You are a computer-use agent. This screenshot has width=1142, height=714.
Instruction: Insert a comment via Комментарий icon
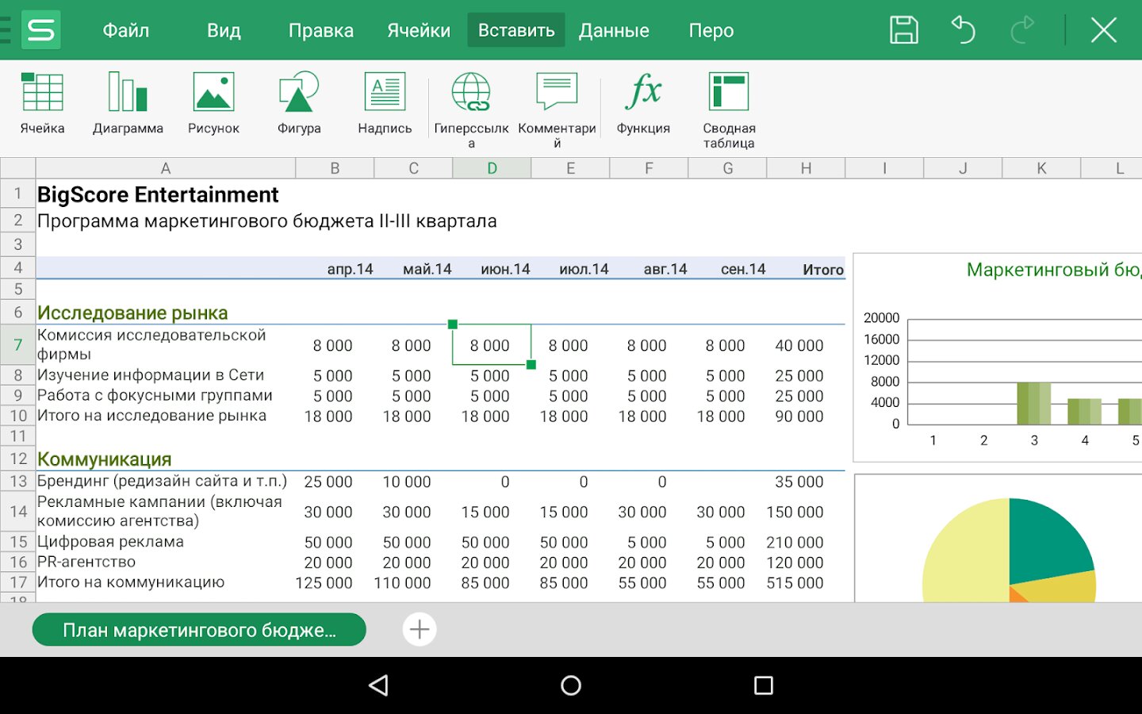pos(557,103)
